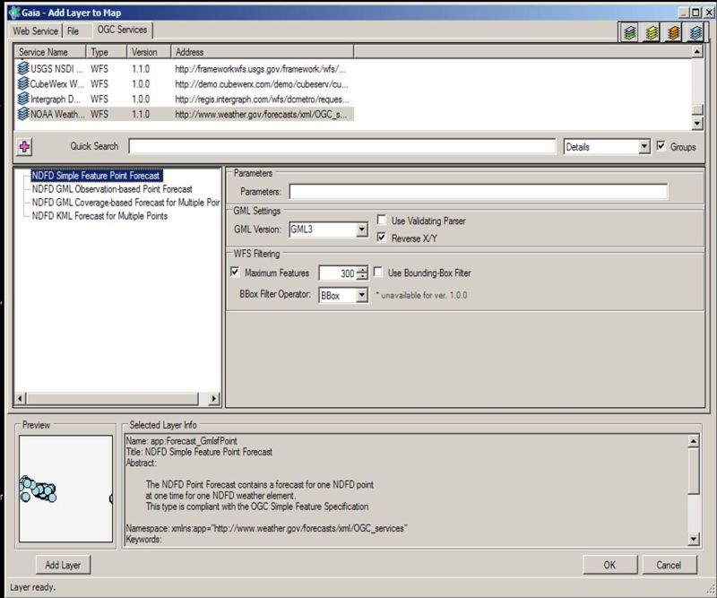Click the USGS NSDI service row icon
The width and height of the screenshot is (717, 598).
coord(23,68)
